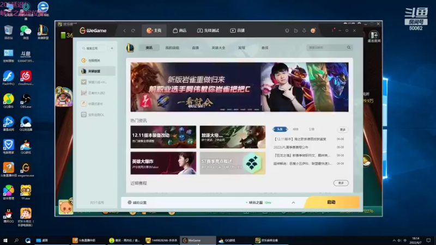Open the first sidebar item above 英雄联盟
The image size is (436, 245).
97,60
